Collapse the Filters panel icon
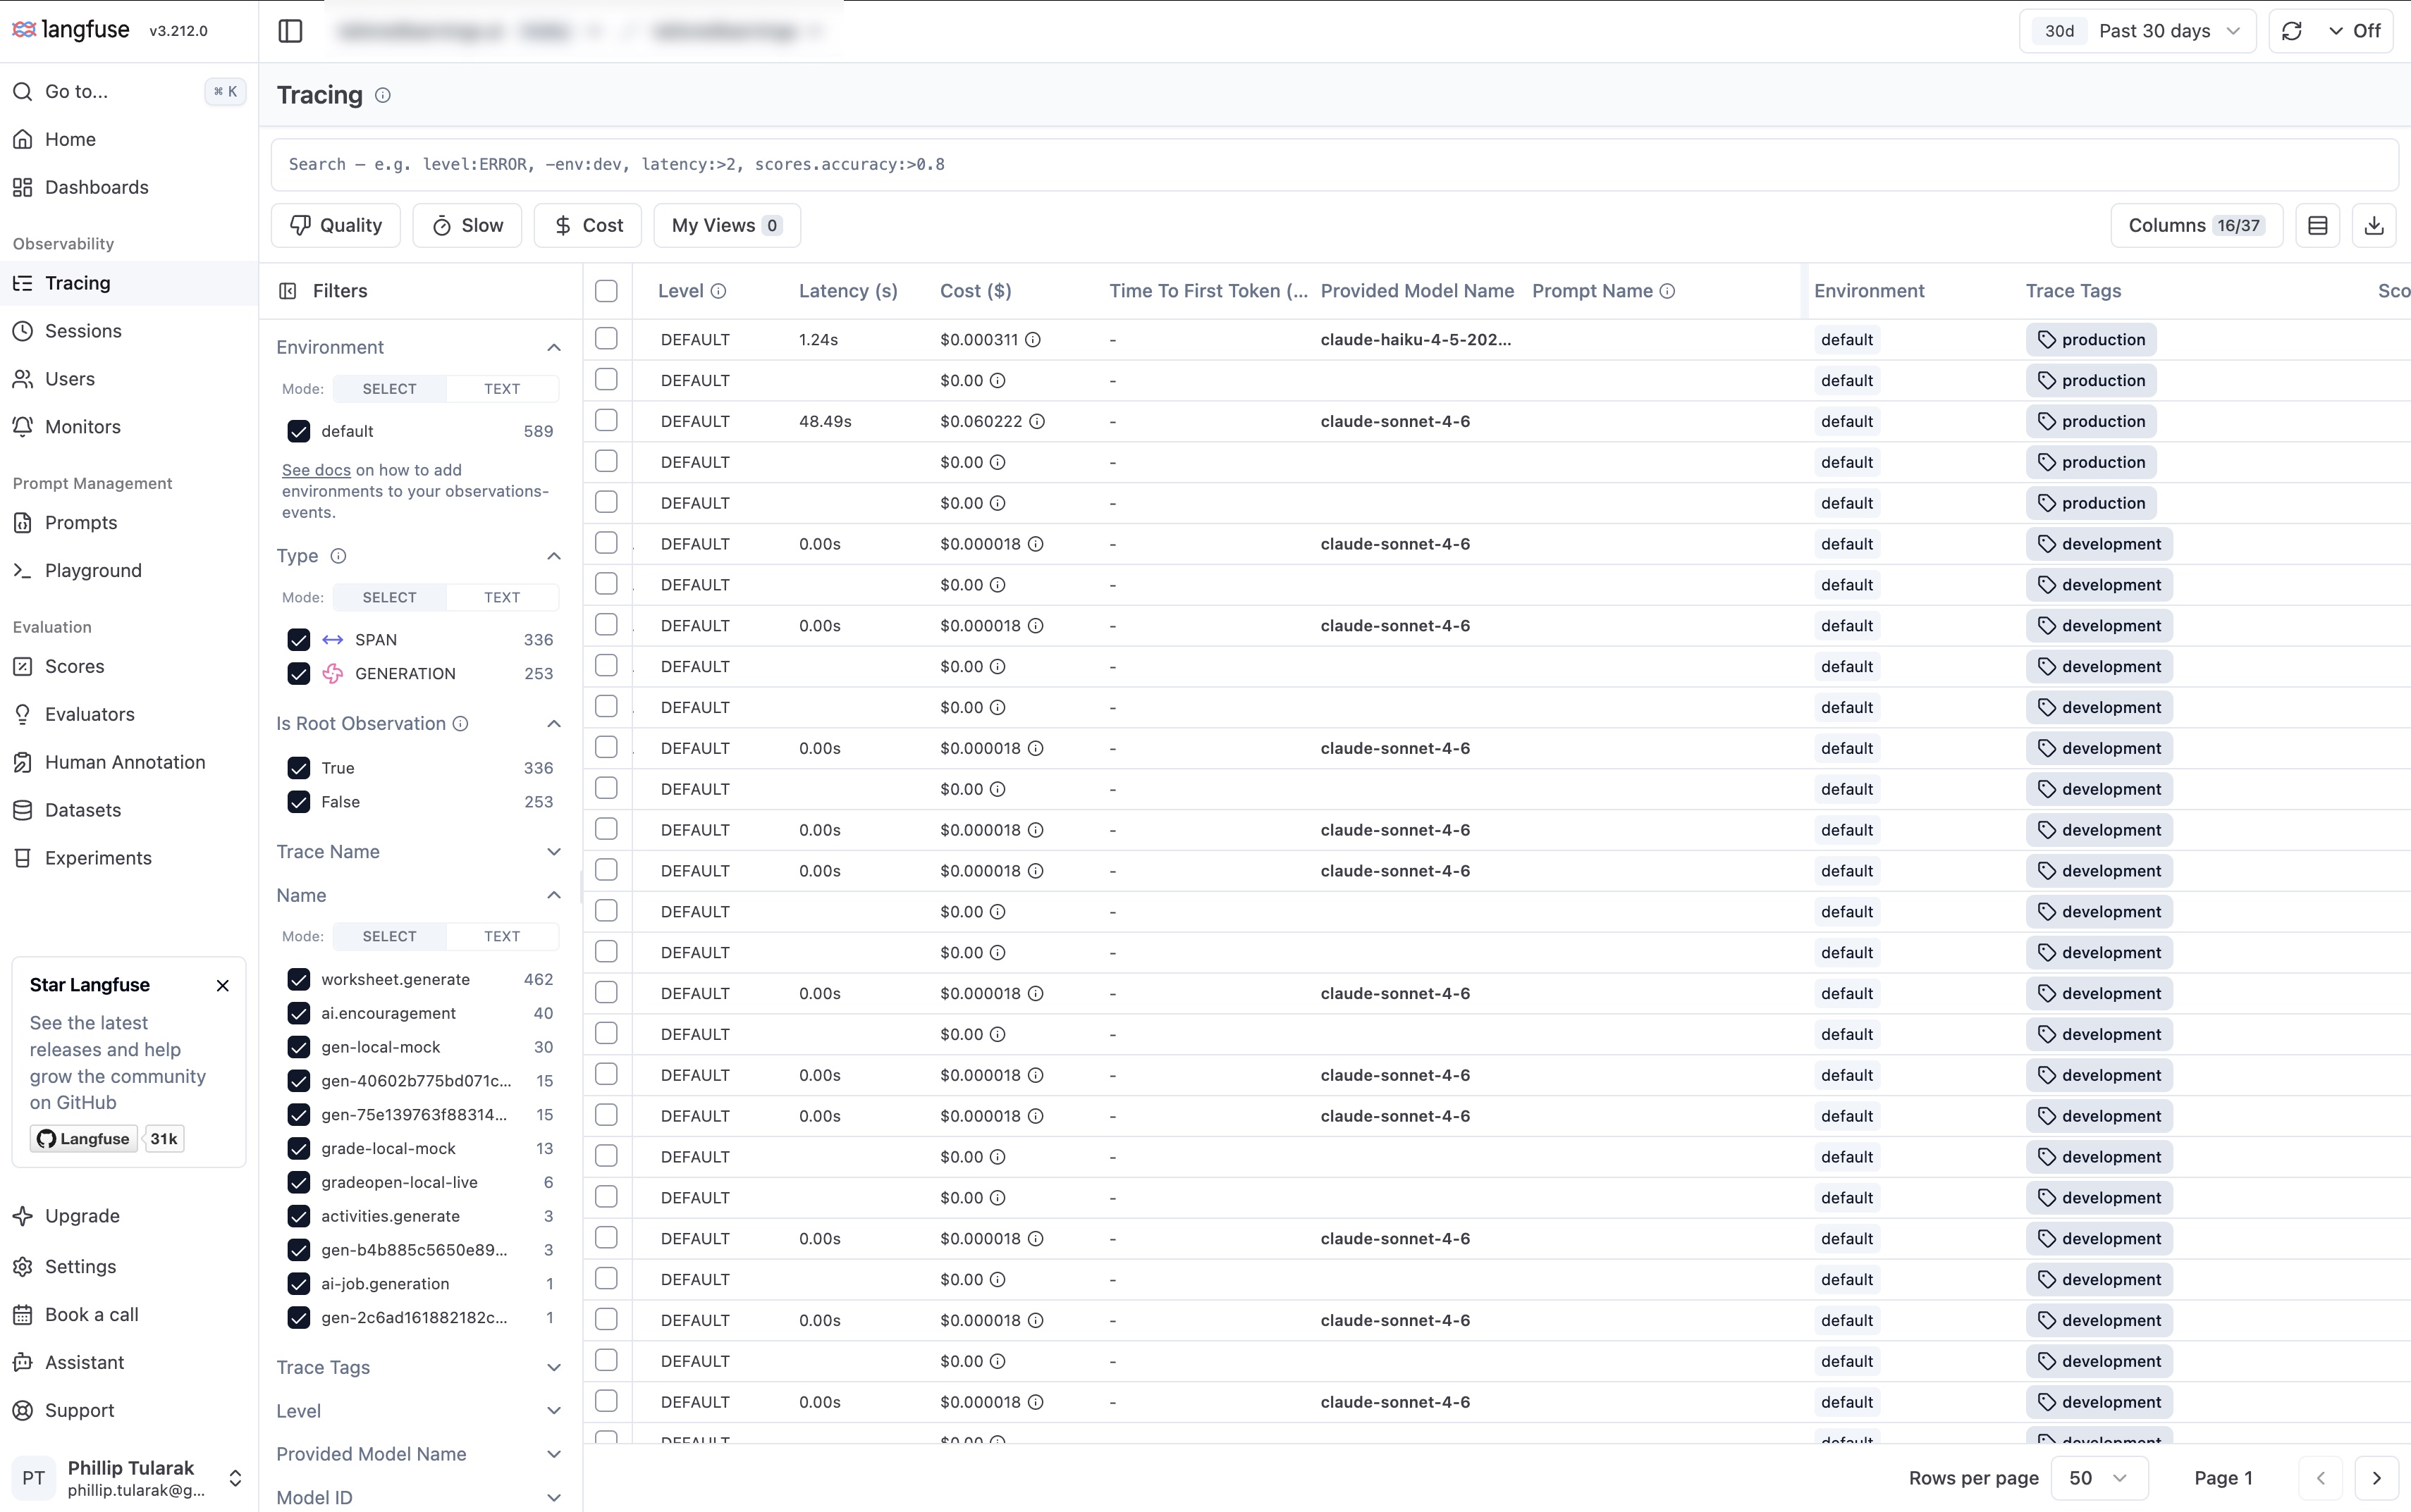Image resolution: width=2411 pixels, height=1512 pixels. [288, 291]
